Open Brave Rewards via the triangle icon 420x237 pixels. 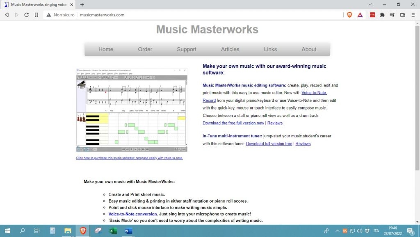tap(360, 15)
